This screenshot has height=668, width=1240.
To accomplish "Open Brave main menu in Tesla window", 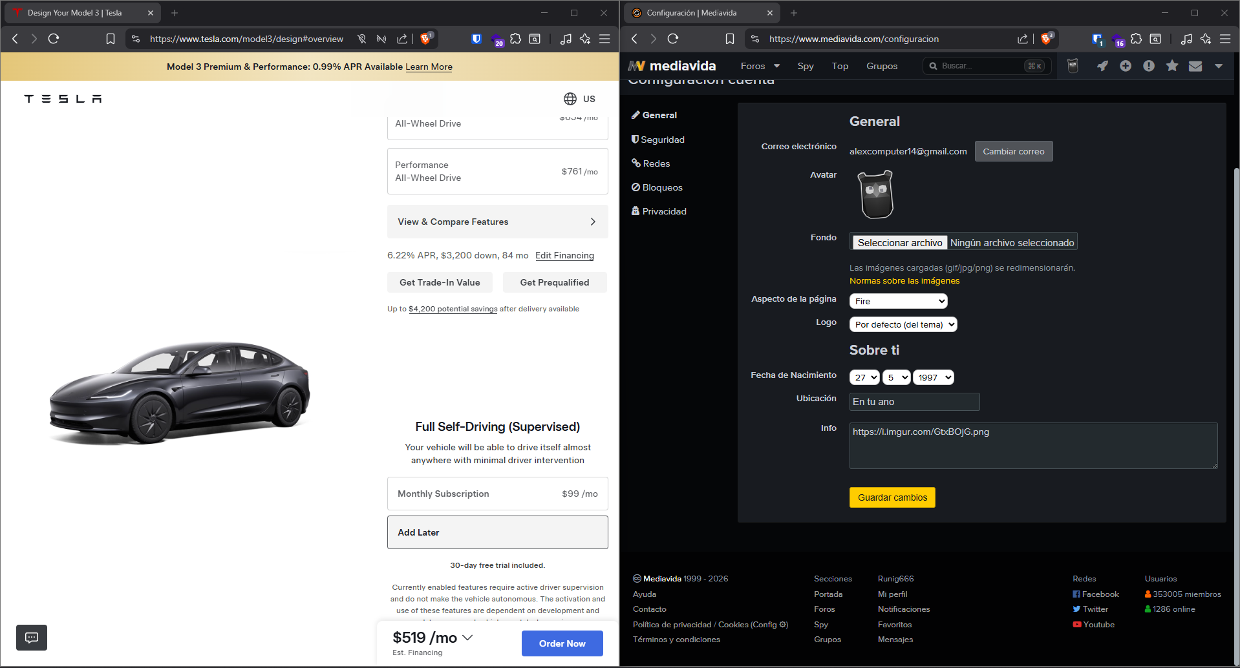I will click(604, 39).
